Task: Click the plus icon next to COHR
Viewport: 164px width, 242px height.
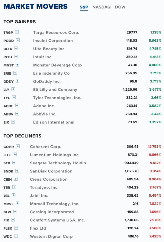Action: pyautogui.click(x=18, y=146)
